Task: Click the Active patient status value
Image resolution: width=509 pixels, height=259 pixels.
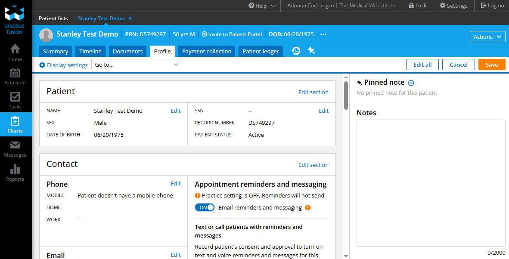Action: (x=256, y=135)
